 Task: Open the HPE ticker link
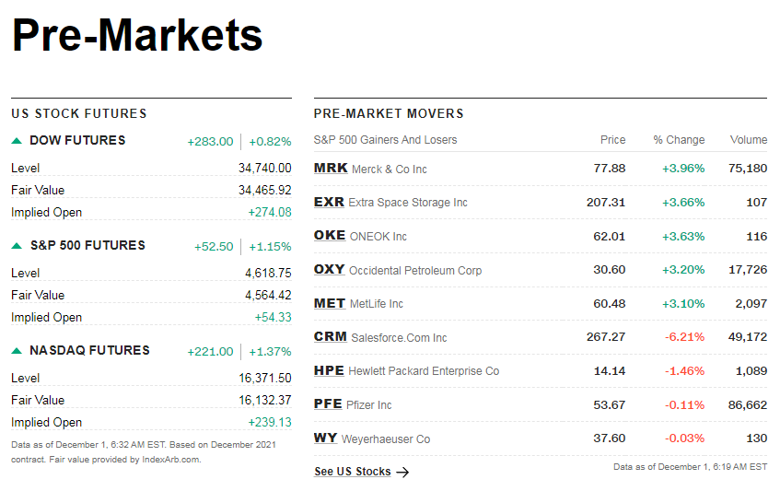329,370
